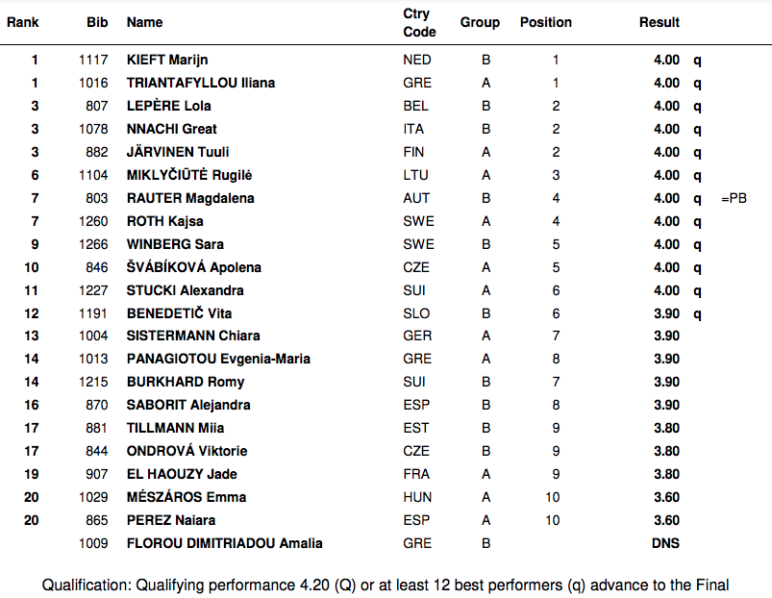
Task: Click bib number 1104
Action: tap(94, 175)
